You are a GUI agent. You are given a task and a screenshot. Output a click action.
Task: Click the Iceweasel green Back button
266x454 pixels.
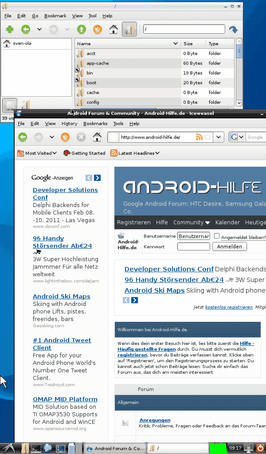tap(23, 137)
